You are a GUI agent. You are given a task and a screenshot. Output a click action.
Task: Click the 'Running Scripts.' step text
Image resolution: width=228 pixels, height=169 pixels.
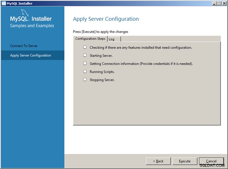(x=102, y=72)
